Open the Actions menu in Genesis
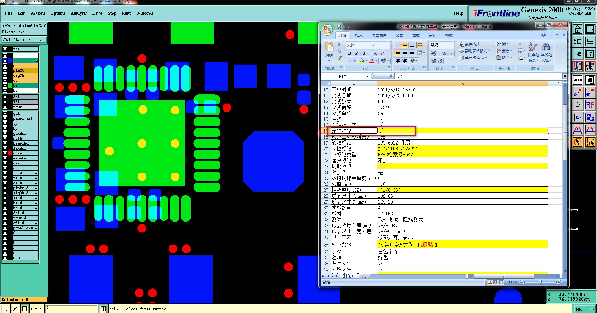 click(x=38, y=13)
